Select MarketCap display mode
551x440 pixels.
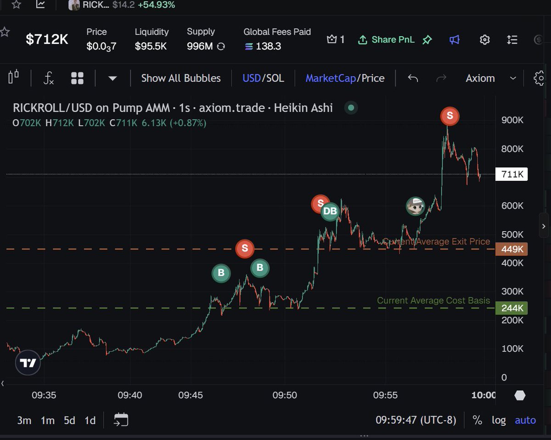coord(331,78)
